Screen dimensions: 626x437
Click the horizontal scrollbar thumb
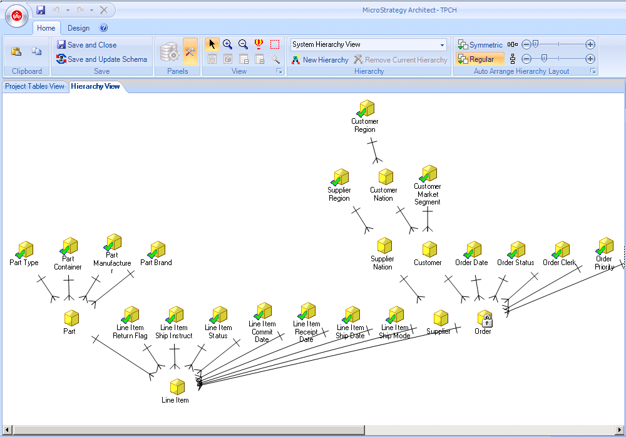pos(189,430)
